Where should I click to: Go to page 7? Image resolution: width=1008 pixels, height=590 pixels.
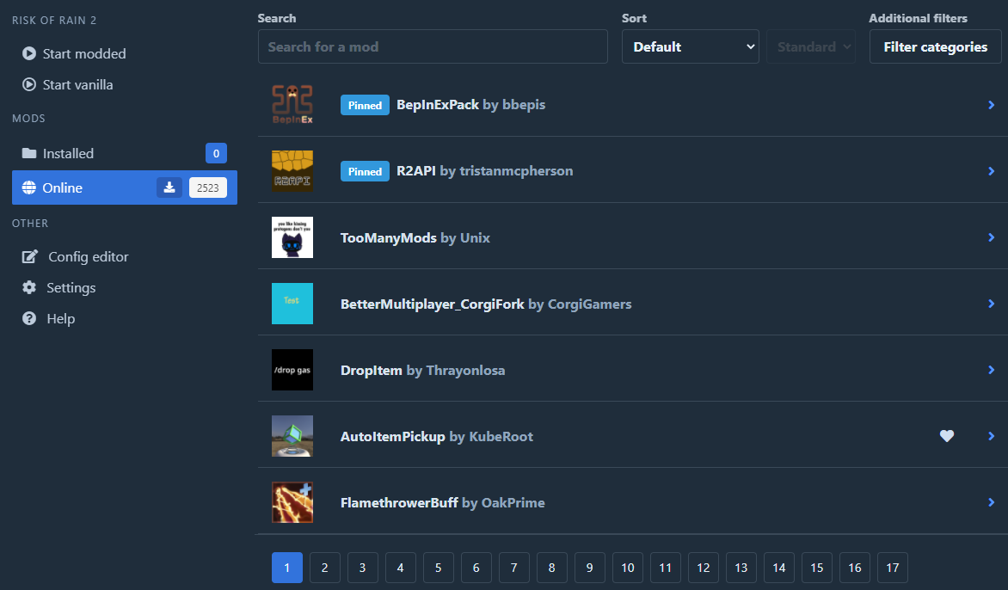[514, 568]
